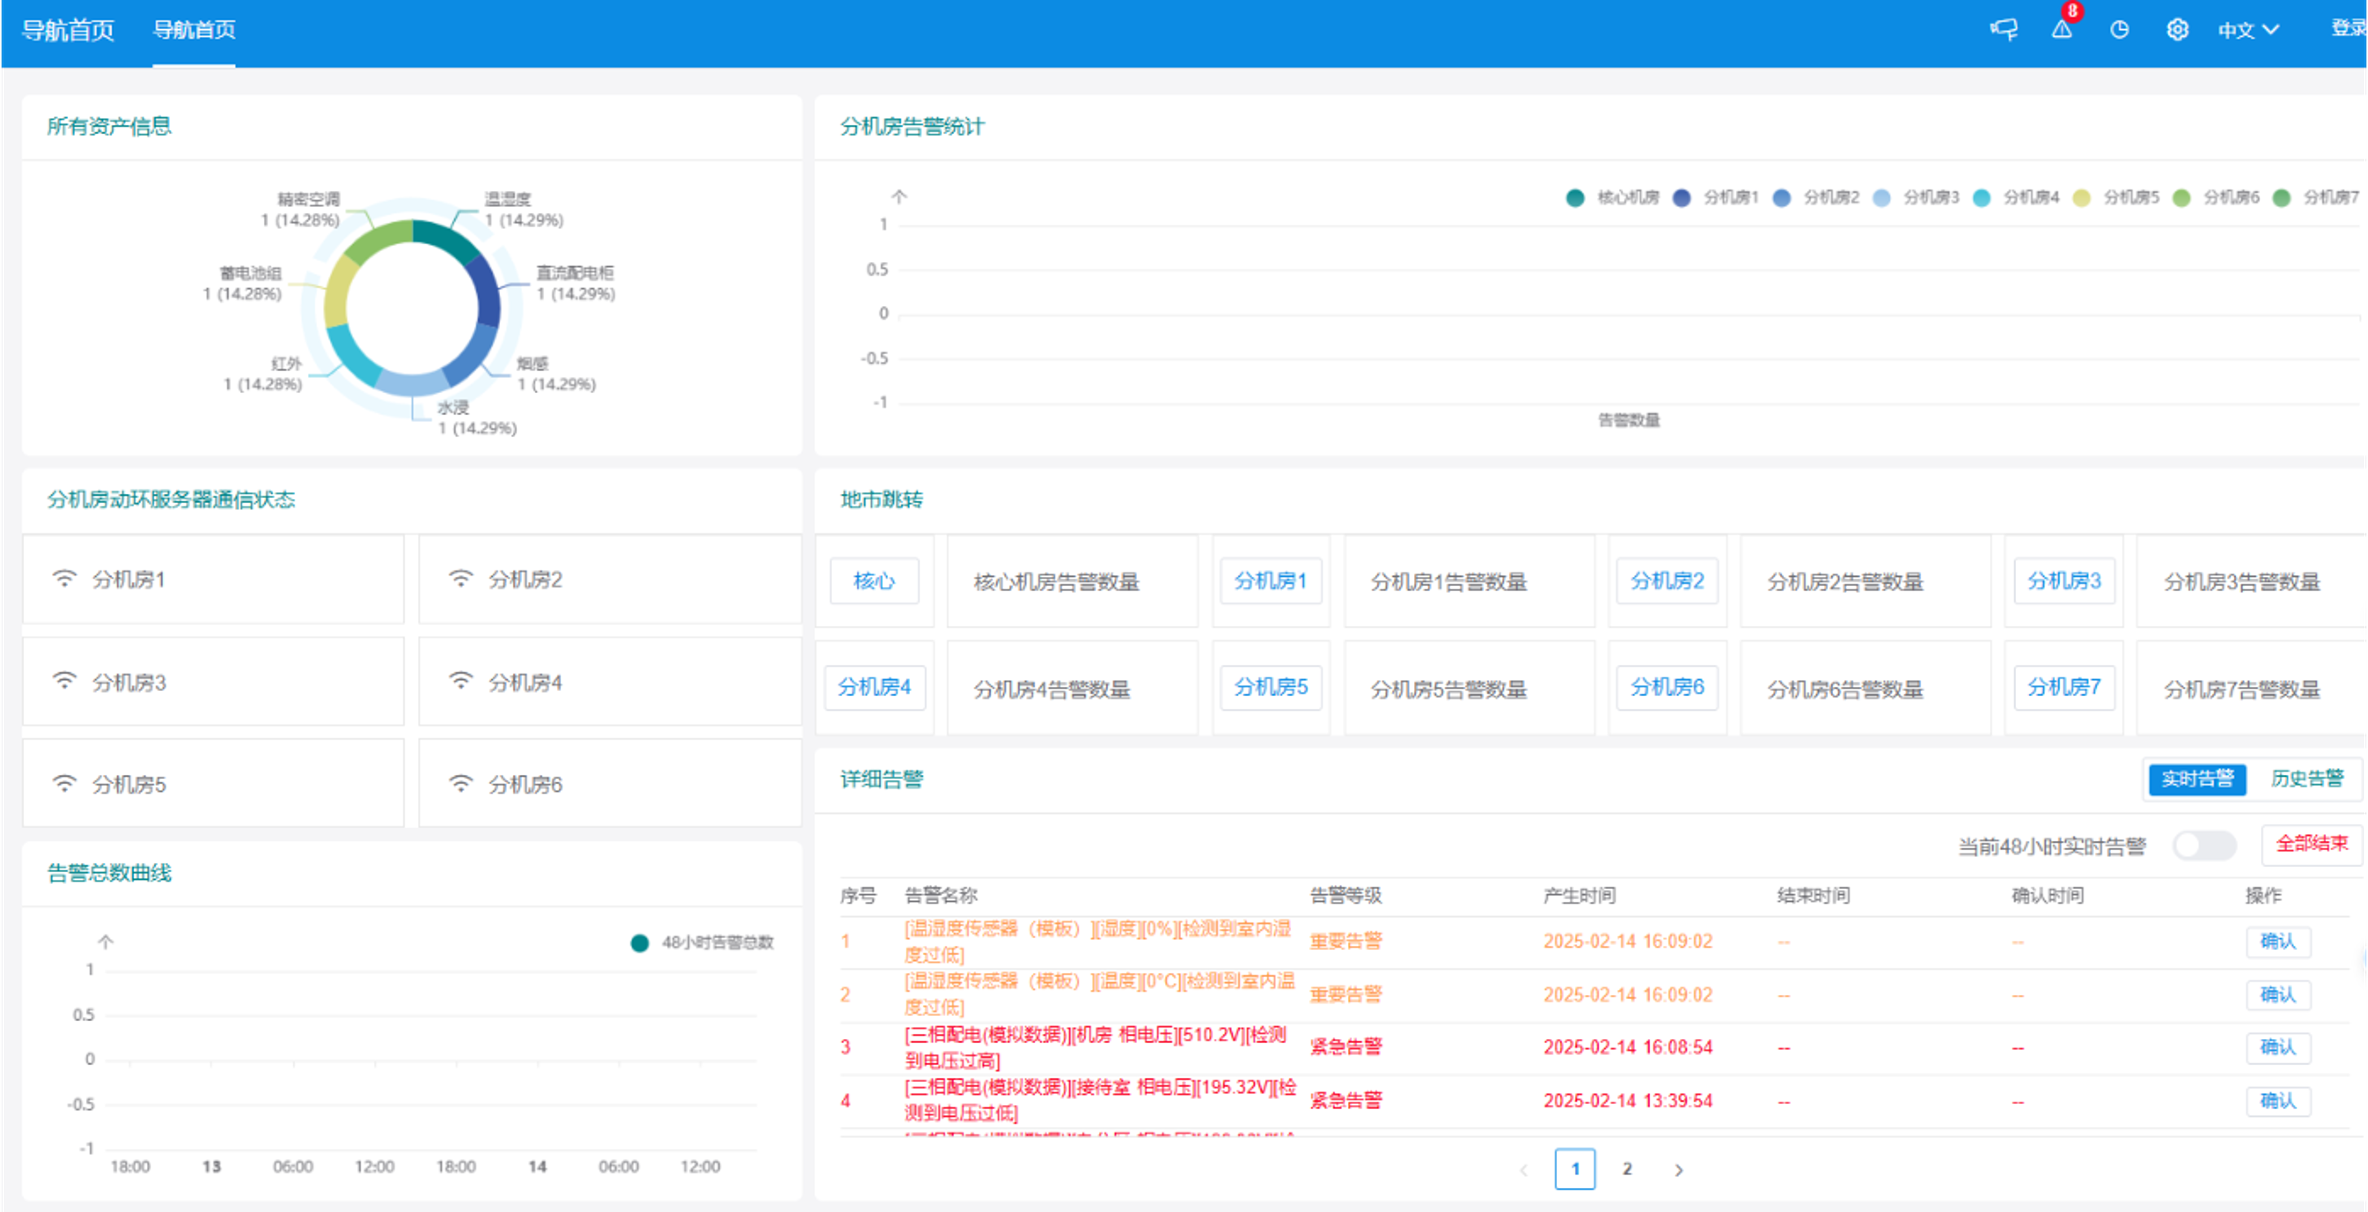The height and width of the screenshot is (1212, 2368).
Task: Expand the 中文 language dropdown
Action: click(x=2248, y=30)
